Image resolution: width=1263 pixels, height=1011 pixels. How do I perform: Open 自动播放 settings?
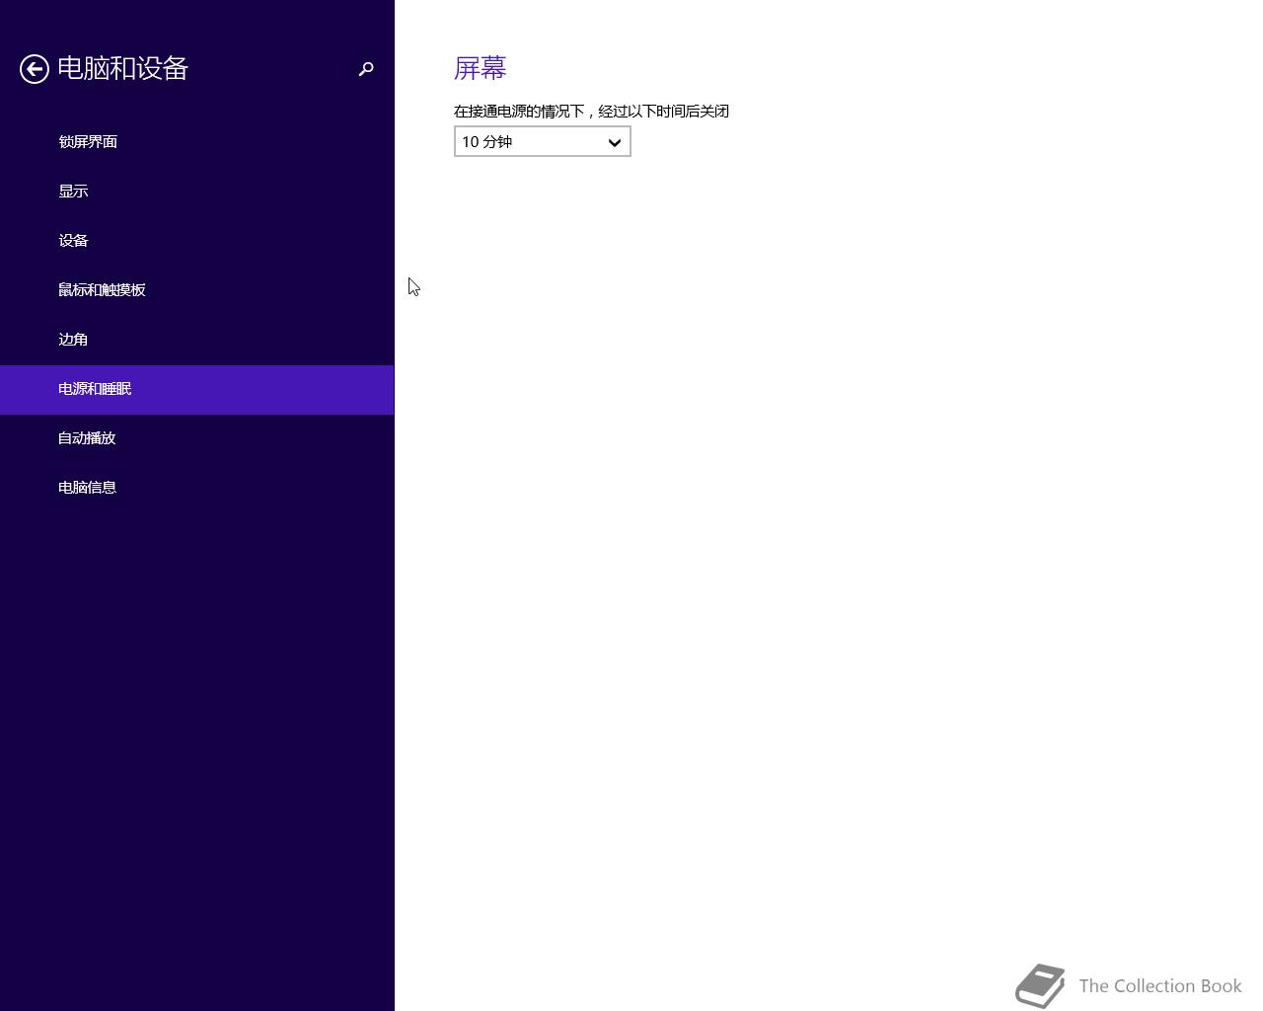click(197, 438)
